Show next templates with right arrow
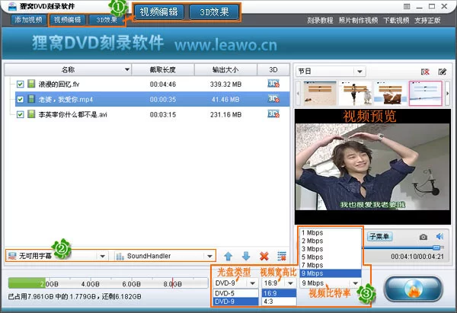The height and width of the screenshot is (313, 457). 447,93
